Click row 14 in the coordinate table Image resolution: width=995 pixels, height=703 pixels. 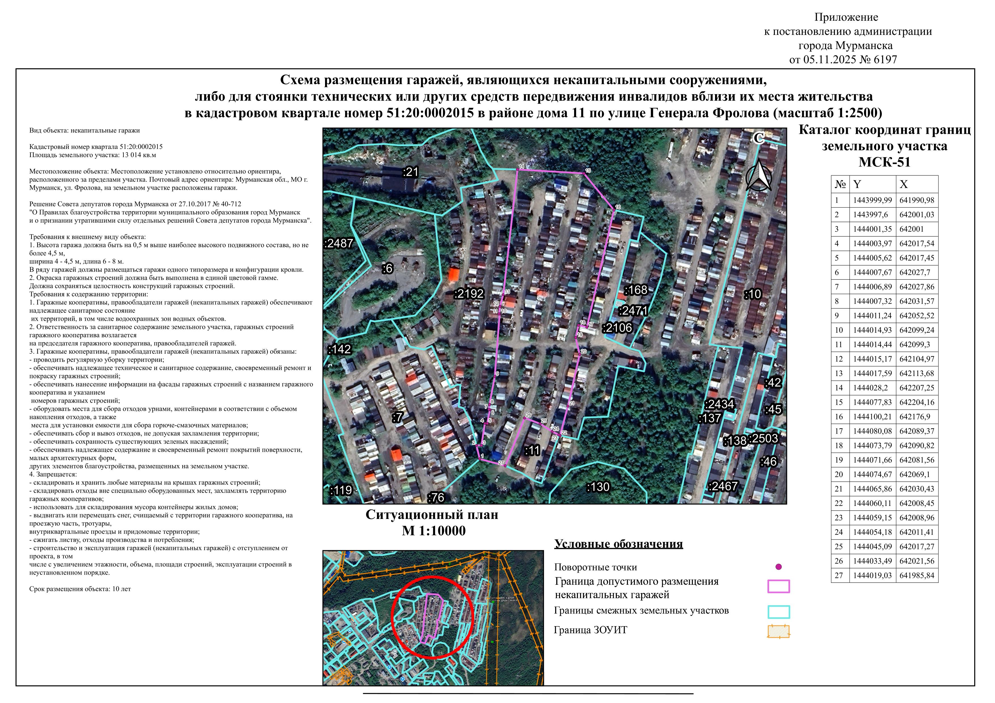884,388
